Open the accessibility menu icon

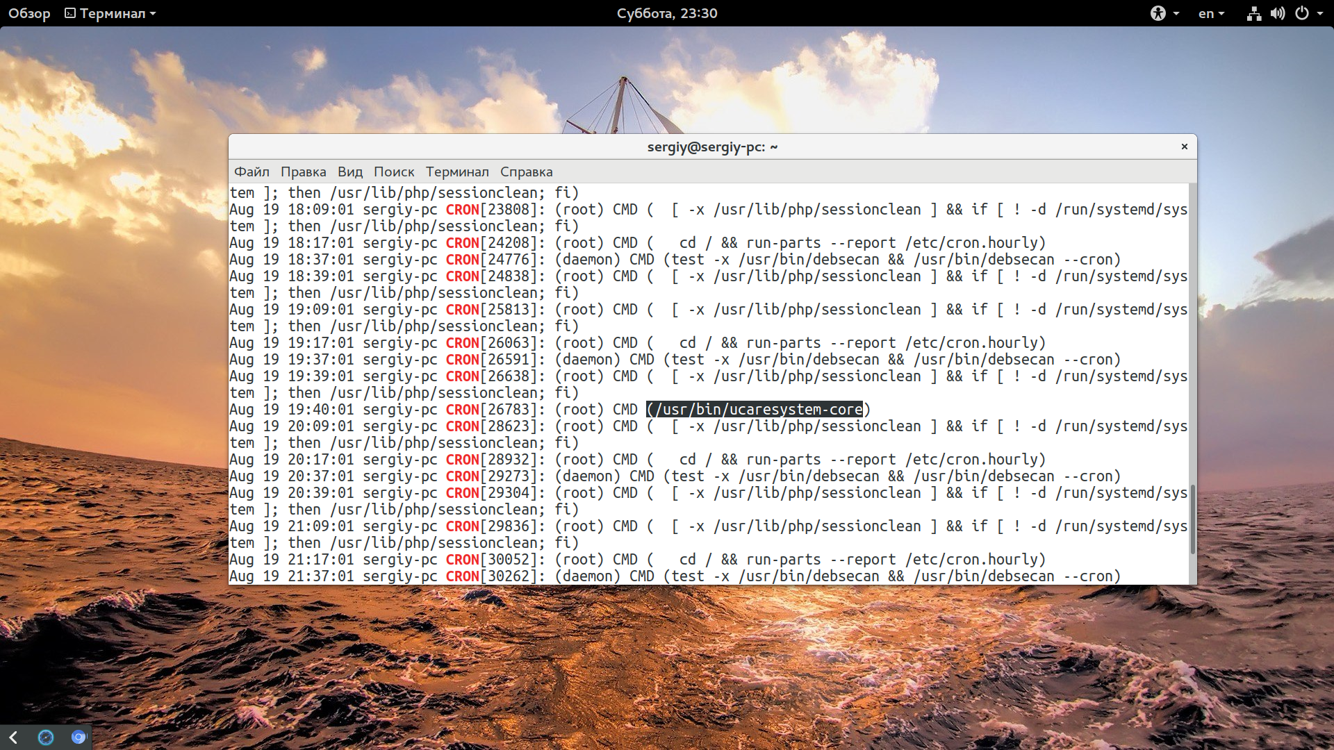(1158, 13)
